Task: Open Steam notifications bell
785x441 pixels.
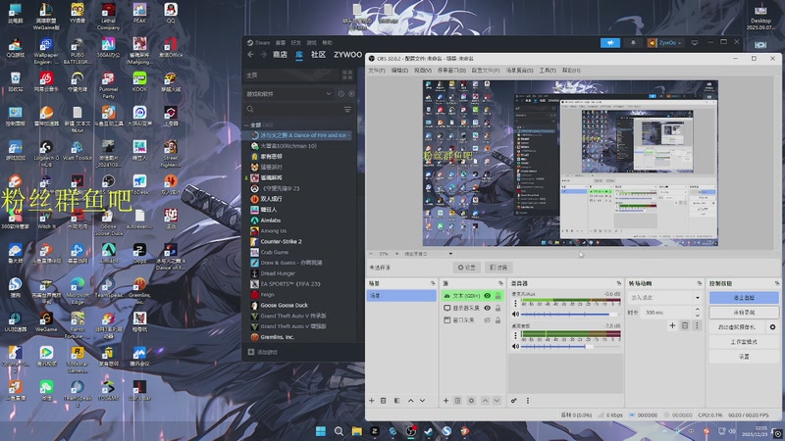Action: 633,43
